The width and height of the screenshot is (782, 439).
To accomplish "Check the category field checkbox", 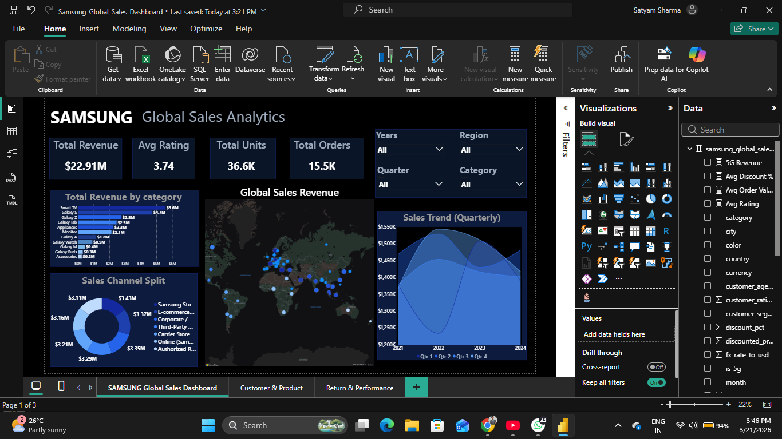I will (708, 218).
